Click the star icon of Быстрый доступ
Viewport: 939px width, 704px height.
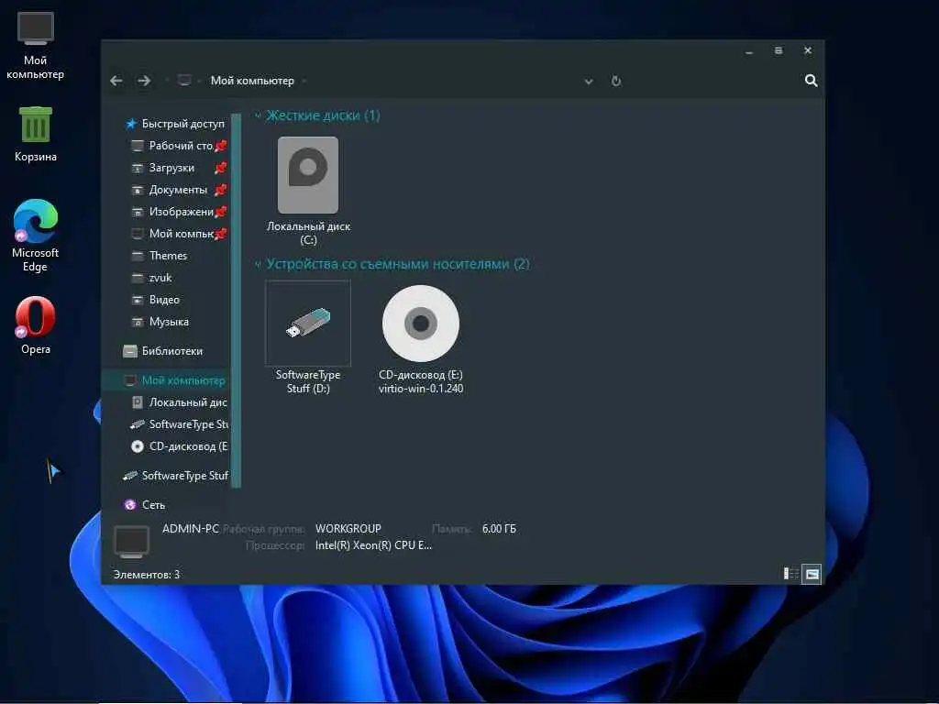(131, 124)
